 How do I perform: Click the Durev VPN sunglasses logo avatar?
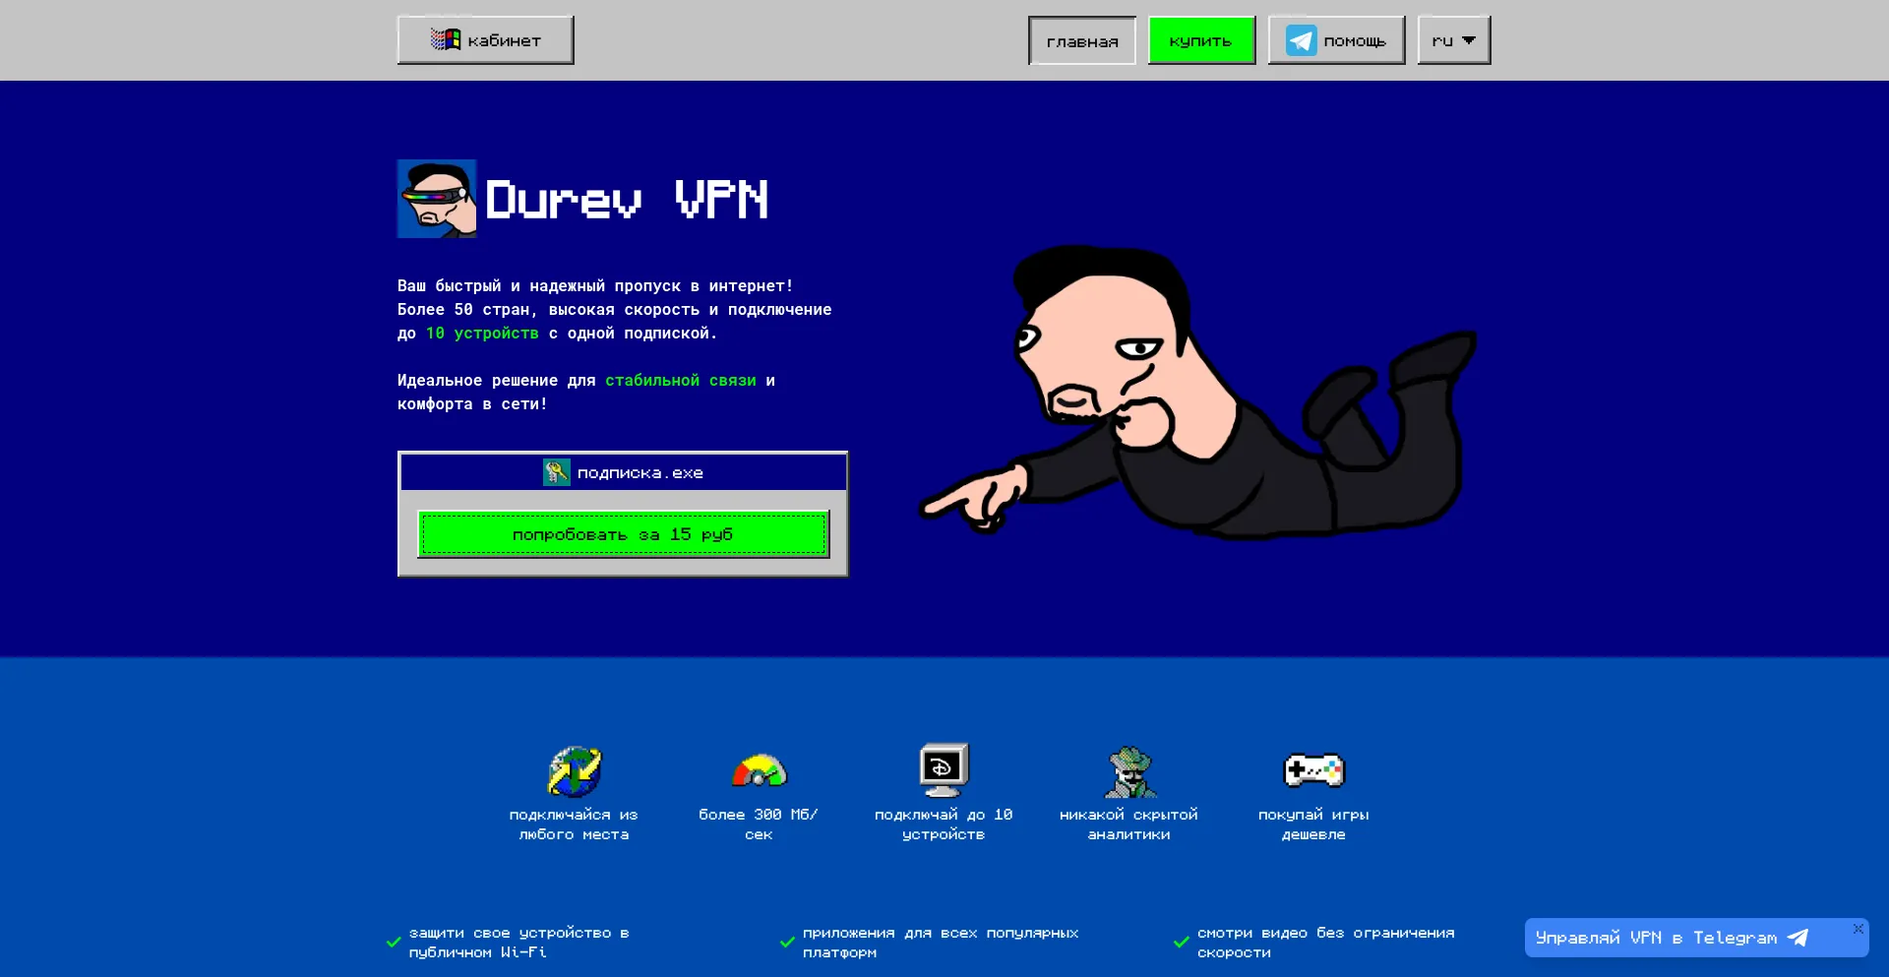click(437, 199)
